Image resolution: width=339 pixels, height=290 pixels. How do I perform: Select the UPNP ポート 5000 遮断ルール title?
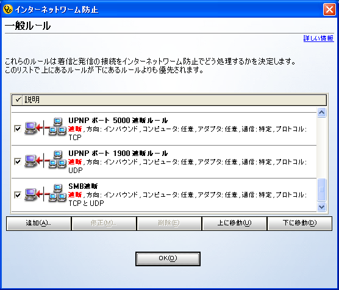click(x=118, y=121)
